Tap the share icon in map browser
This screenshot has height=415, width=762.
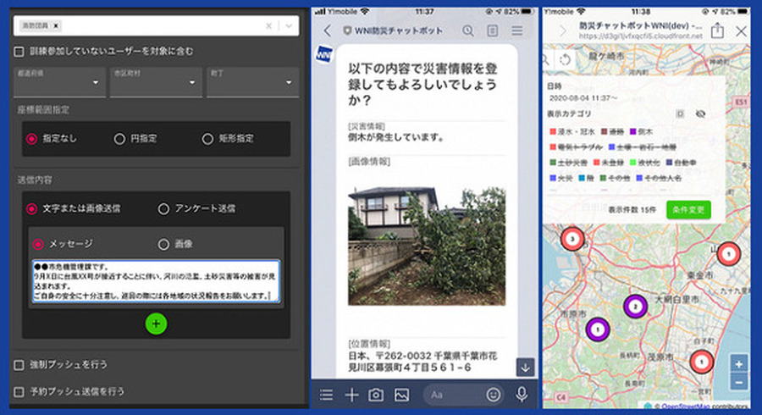717,31
